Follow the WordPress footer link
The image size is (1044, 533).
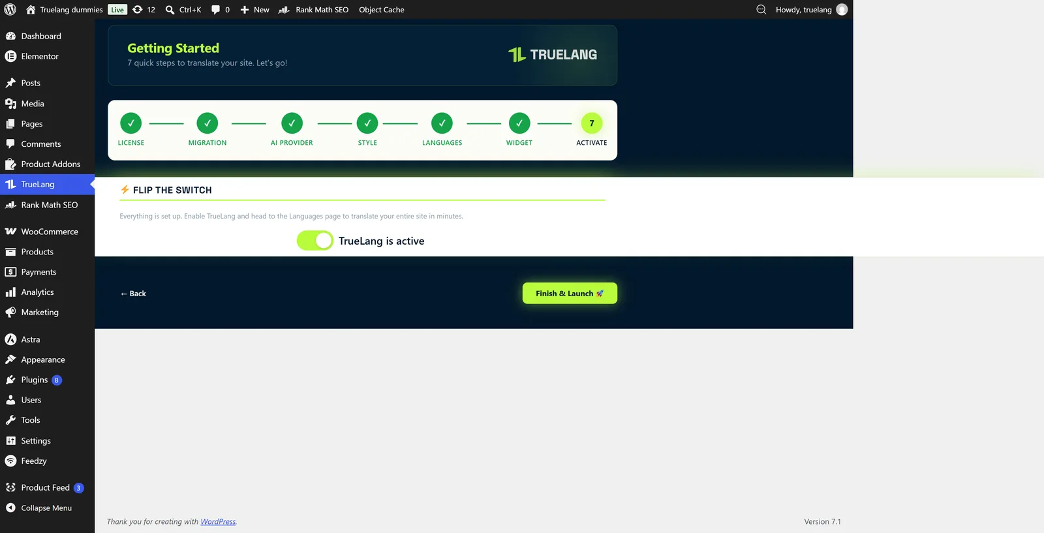click(x=218, y=522)
